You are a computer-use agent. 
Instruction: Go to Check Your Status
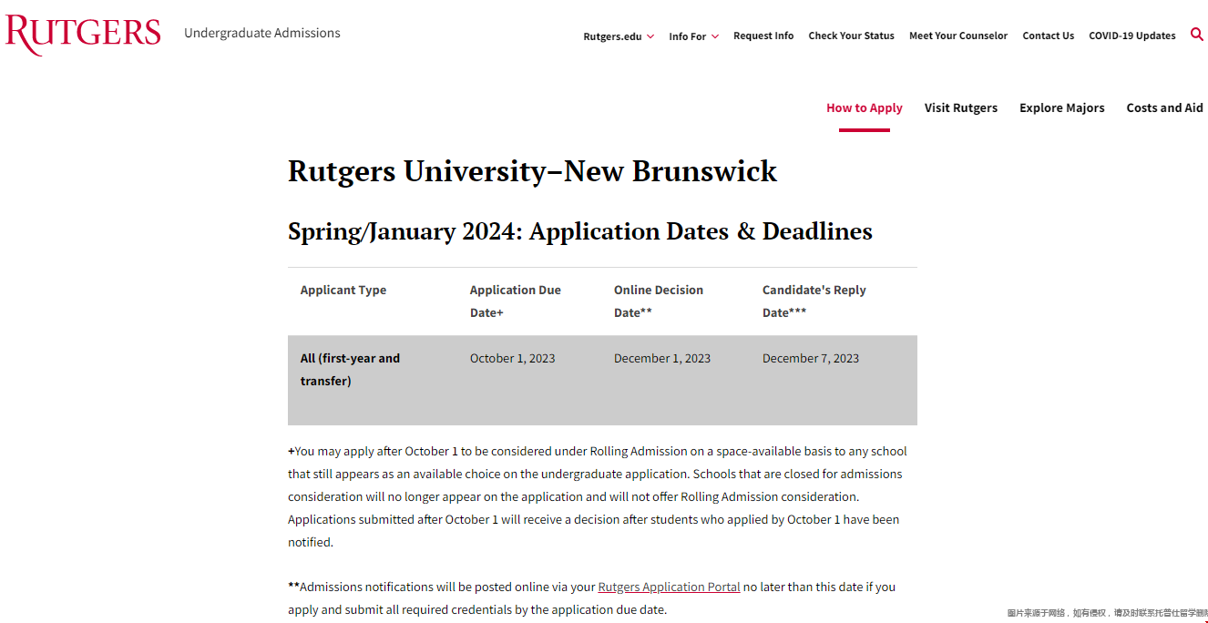[x=851, y=36]
